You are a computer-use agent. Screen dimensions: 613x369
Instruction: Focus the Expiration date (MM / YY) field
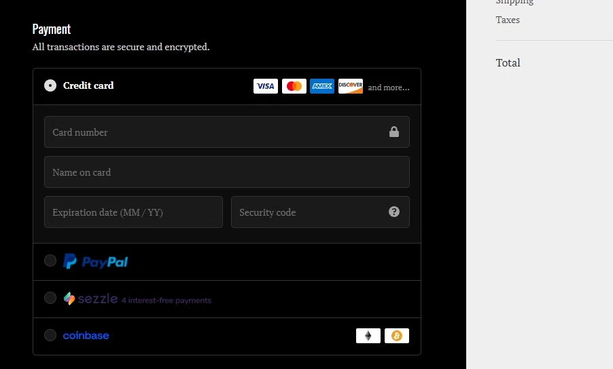pos(133,212)
